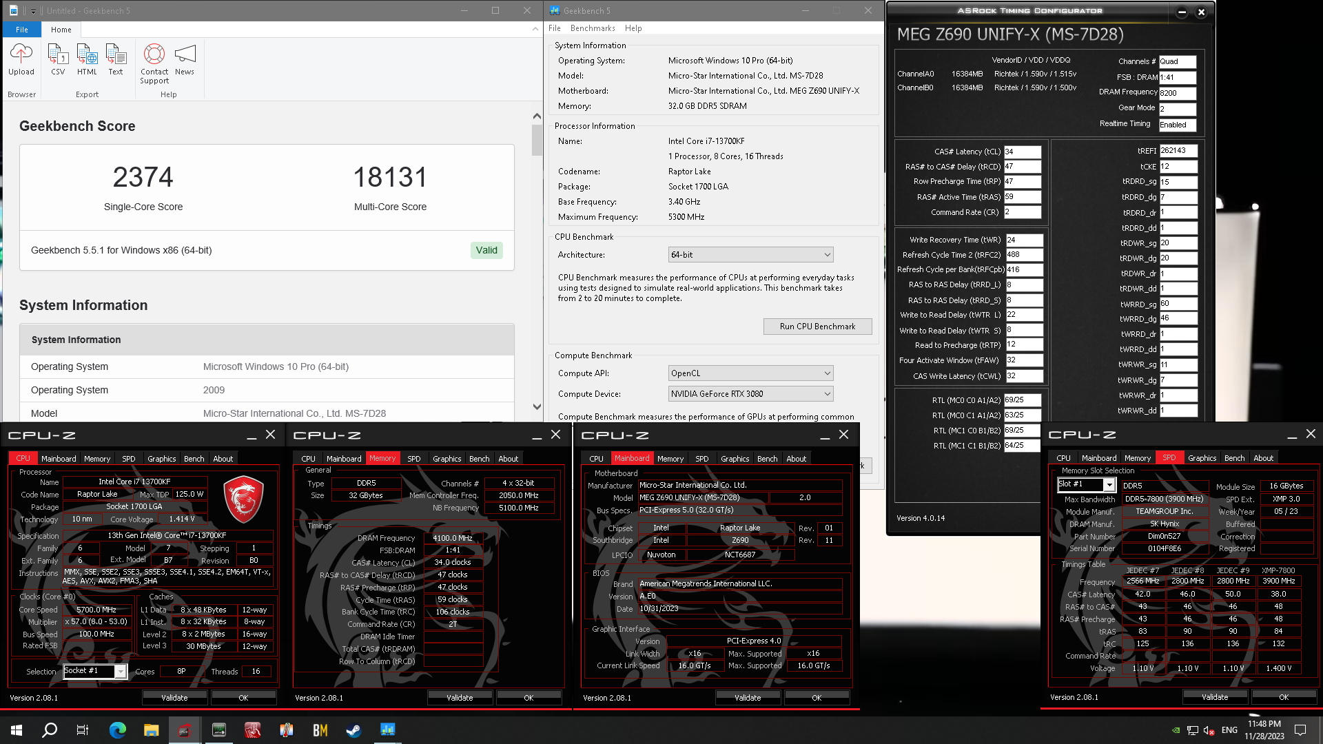The image size is (1323, 744).
Task: Click OK in the memory-timings CPU-Z window
Action: click(x=529, y=698)
